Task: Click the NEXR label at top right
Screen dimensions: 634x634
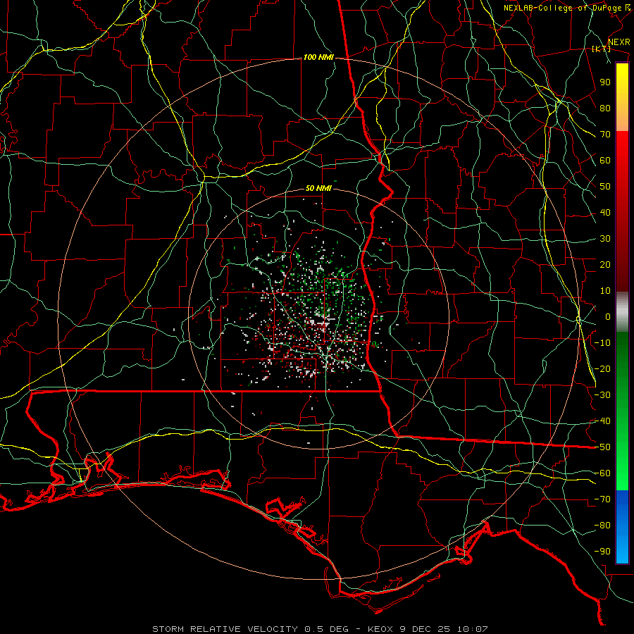Action: (619, 42)
